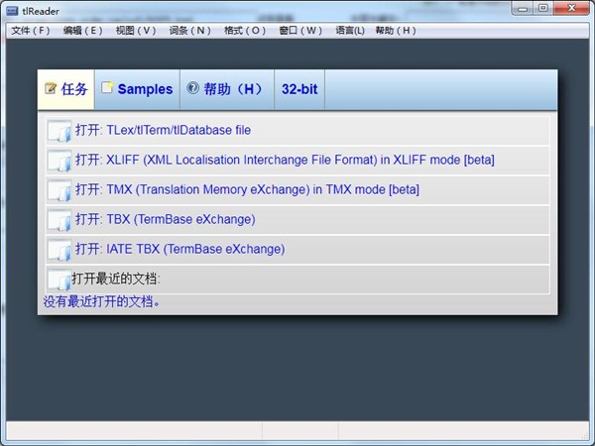Open XLIFF file in XLIFF mode link

tap(285, 160)
